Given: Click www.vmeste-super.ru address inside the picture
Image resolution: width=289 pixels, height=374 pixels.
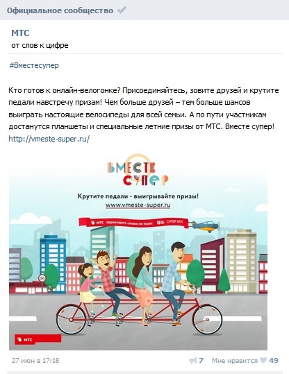Looking at the screenshot, I should [x=138, y=205].
